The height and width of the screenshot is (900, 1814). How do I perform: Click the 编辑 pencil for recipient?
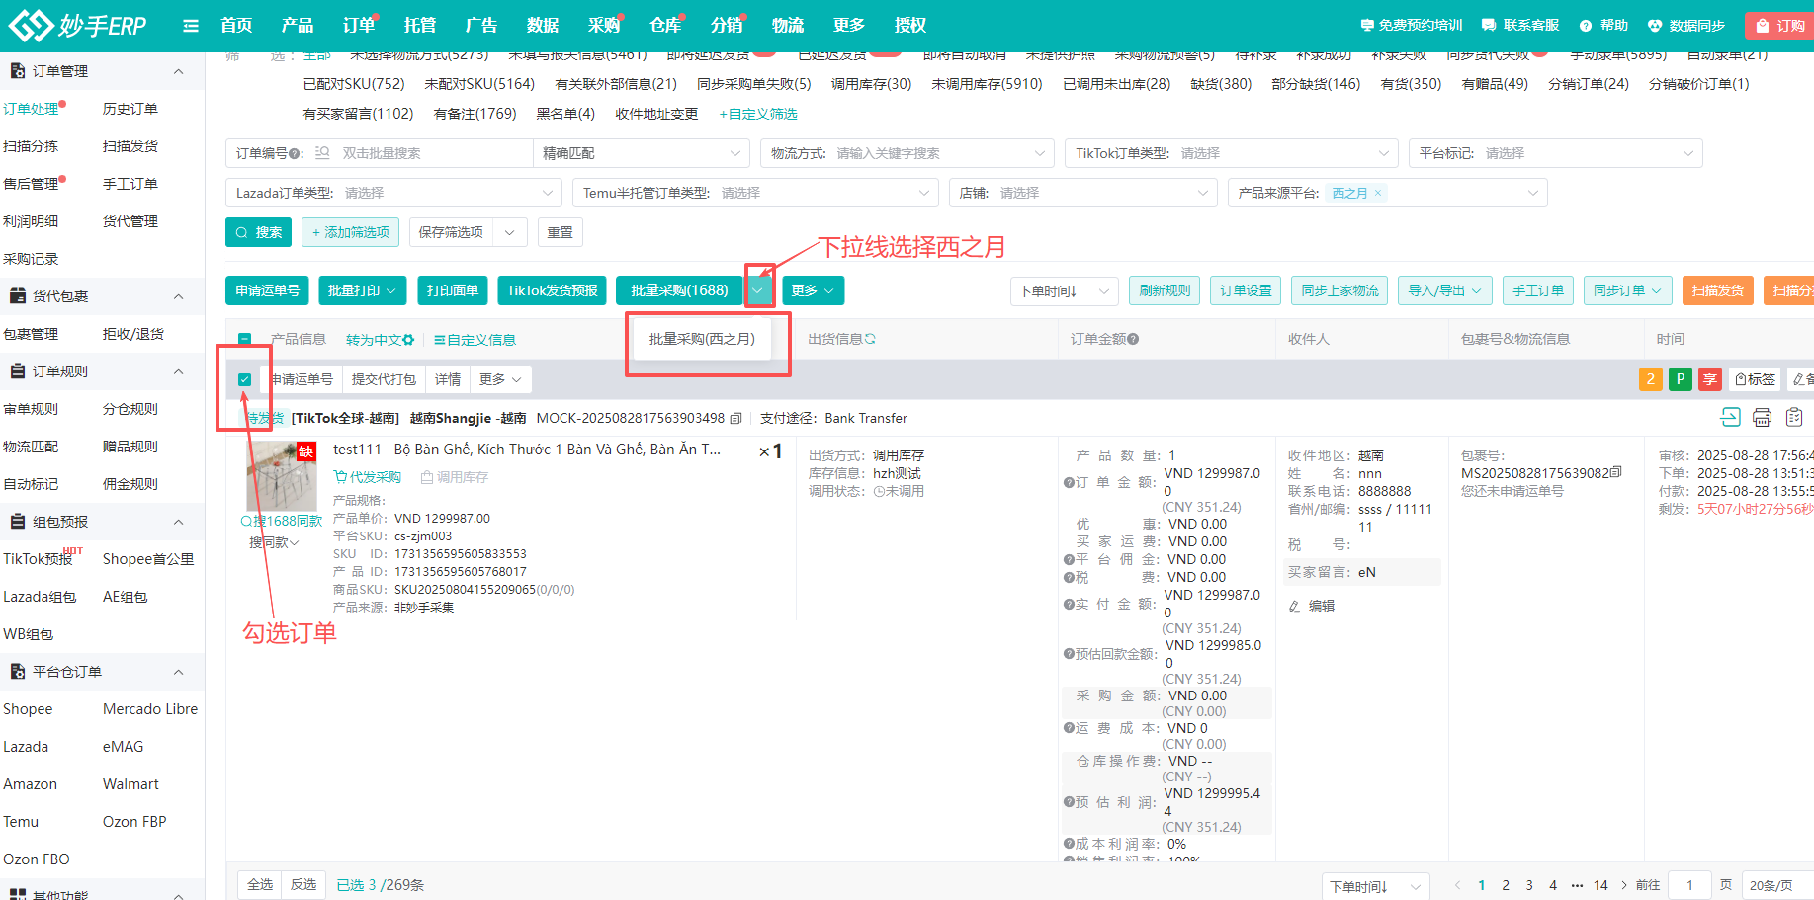[1311, 606]
